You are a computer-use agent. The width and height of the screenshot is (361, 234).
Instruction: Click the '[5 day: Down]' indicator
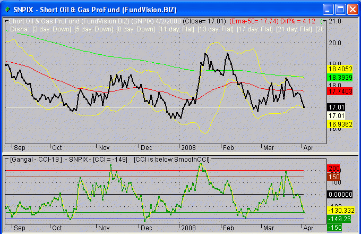(93, 29)
